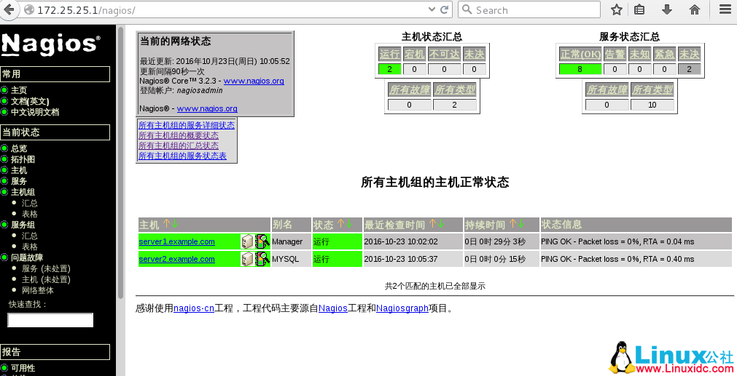Screen dimensions: 737x376
Task: Sort 最近检查时间 column ascending arrow
Action: [x=432, y=225]
